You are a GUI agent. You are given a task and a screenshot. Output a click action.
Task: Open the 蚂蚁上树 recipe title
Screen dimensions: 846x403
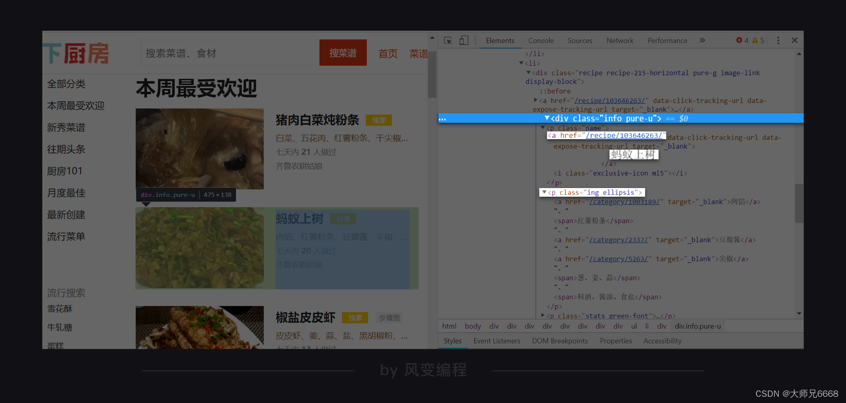click(x=299, y=219)
